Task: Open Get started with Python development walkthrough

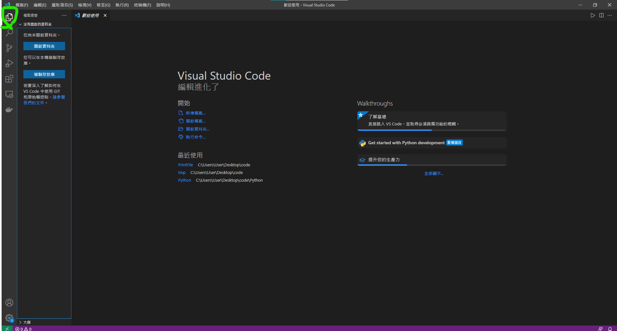Action: click(x=432, y=143)
